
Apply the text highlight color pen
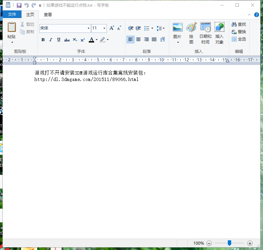click(103, 40)
